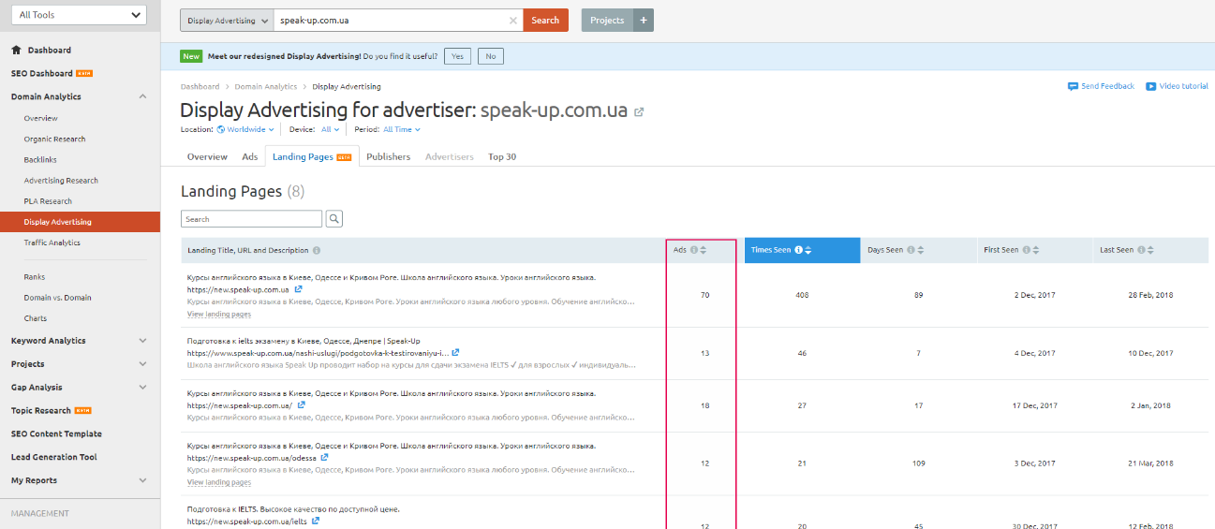Click info icon in First Seen header

click(1027, 250)
